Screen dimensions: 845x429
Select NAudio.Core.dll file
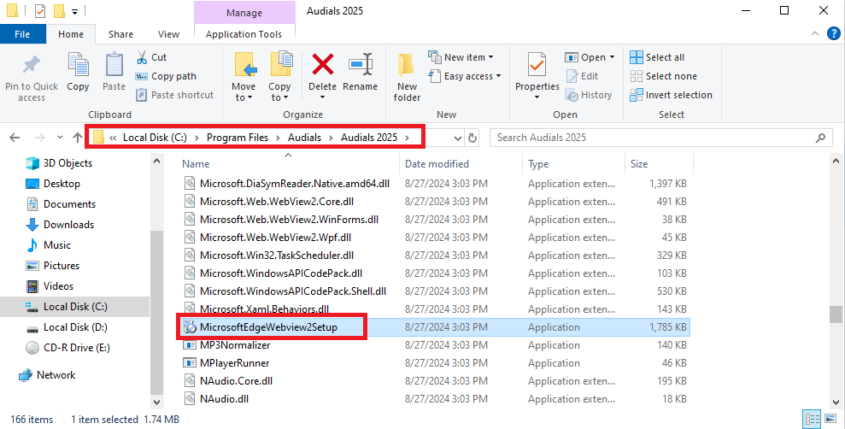(x=236, y=380)
